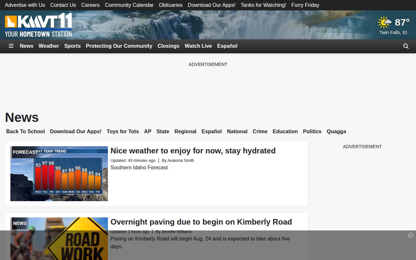Open the Community Calendar link
The width and height of the screenshot is (416, 260).
point(129,5)
